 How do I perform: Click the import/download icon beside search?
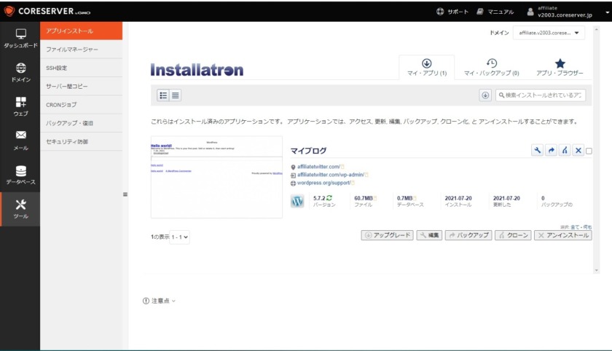(x=485, y=95)
